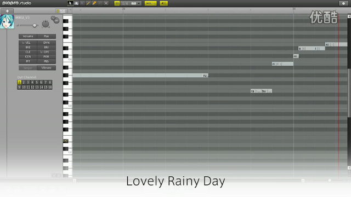Select the line drawing tool

coord(88,3)
